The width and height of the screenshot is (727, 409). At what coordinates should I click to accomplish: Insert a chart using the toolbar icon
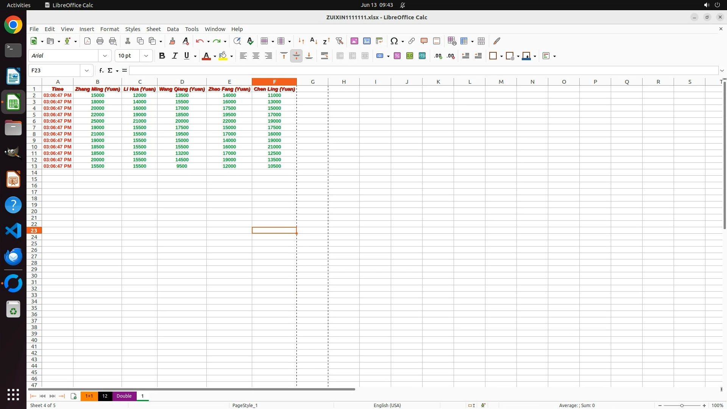point(367,41)
